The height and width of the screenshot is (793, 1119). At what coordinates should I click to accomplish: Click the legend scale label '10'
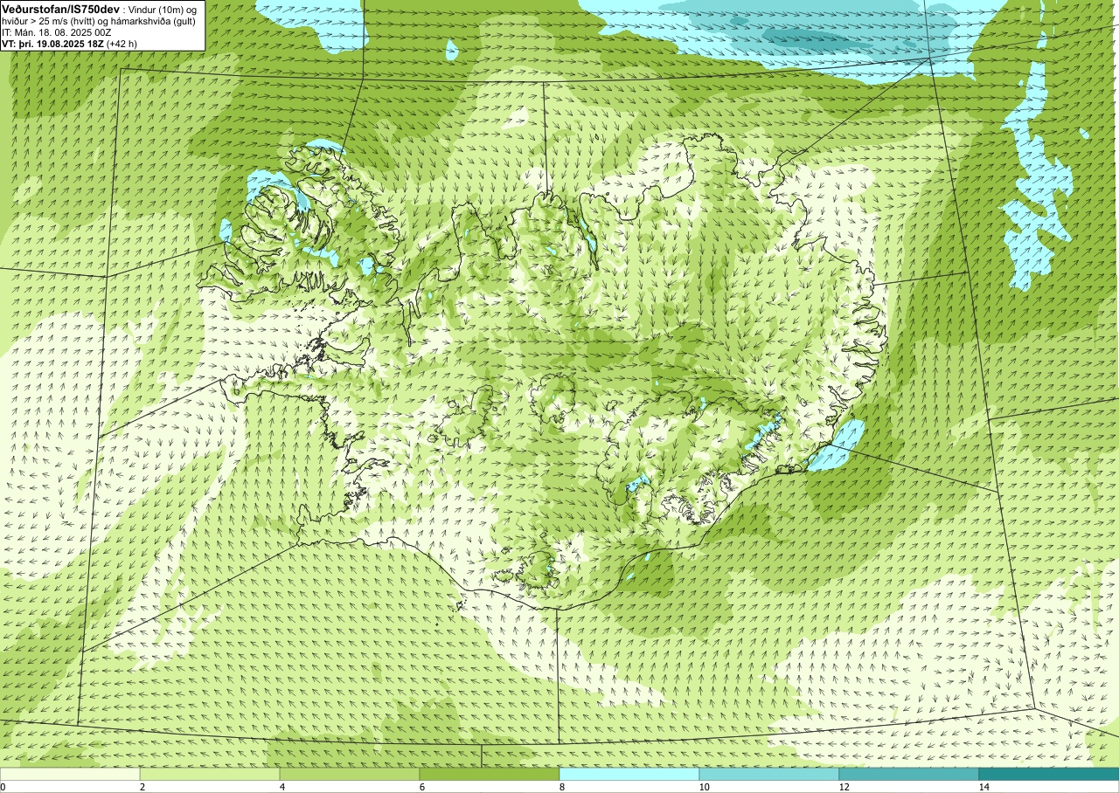[704, 787]
